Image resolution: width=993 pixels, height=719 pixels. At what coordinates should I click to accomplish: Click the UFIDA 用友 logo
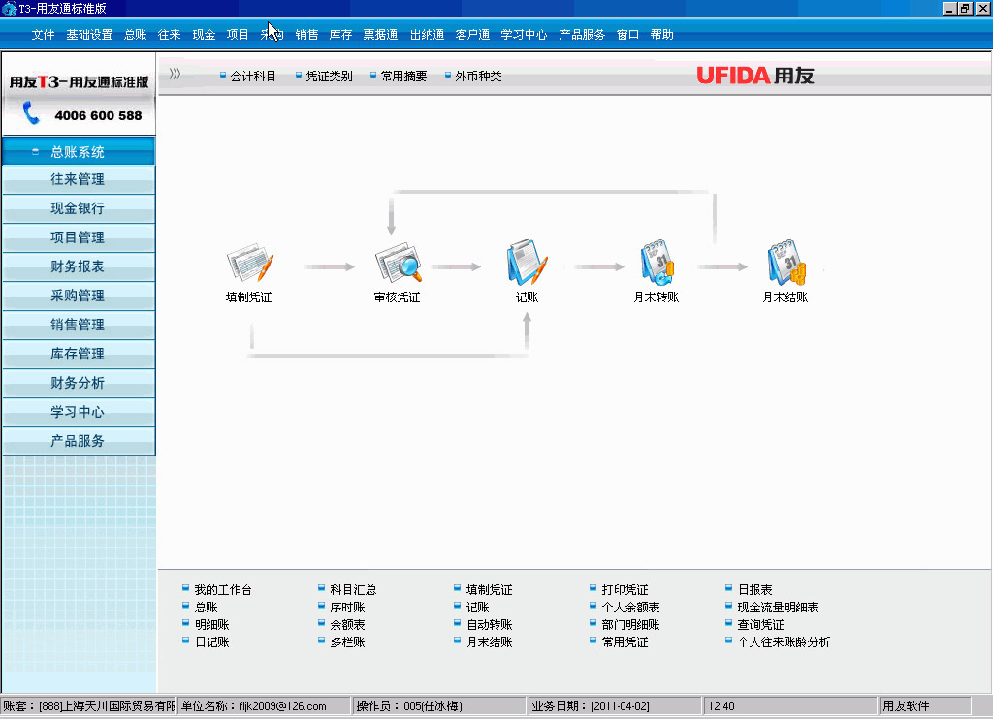(754, 76)
